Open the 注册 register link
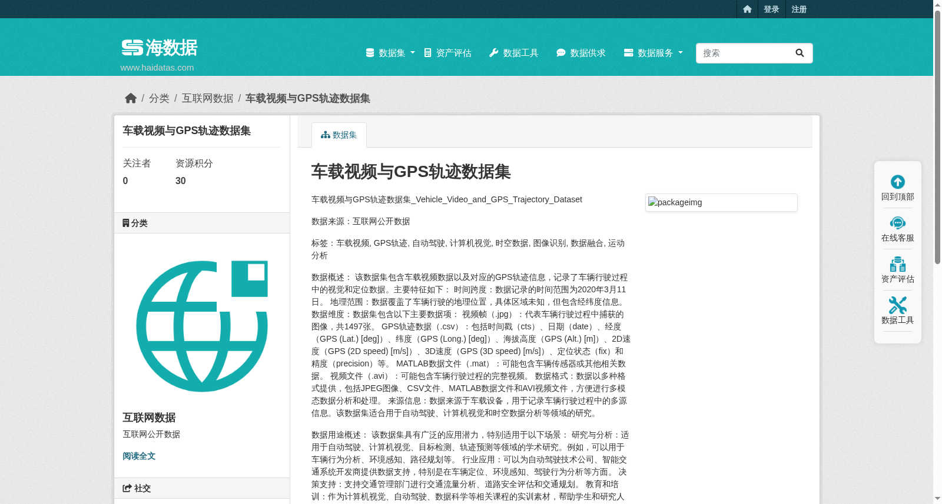This screenshot has height=504, width=942. pos(799,9)
